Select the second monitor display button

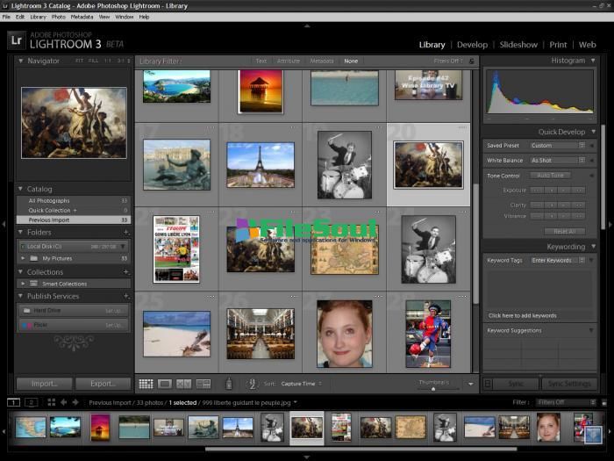pos(31,402)
